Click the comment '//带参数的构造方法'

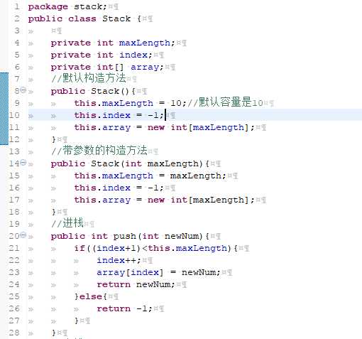pyautogui.click(x=99, y=151)
